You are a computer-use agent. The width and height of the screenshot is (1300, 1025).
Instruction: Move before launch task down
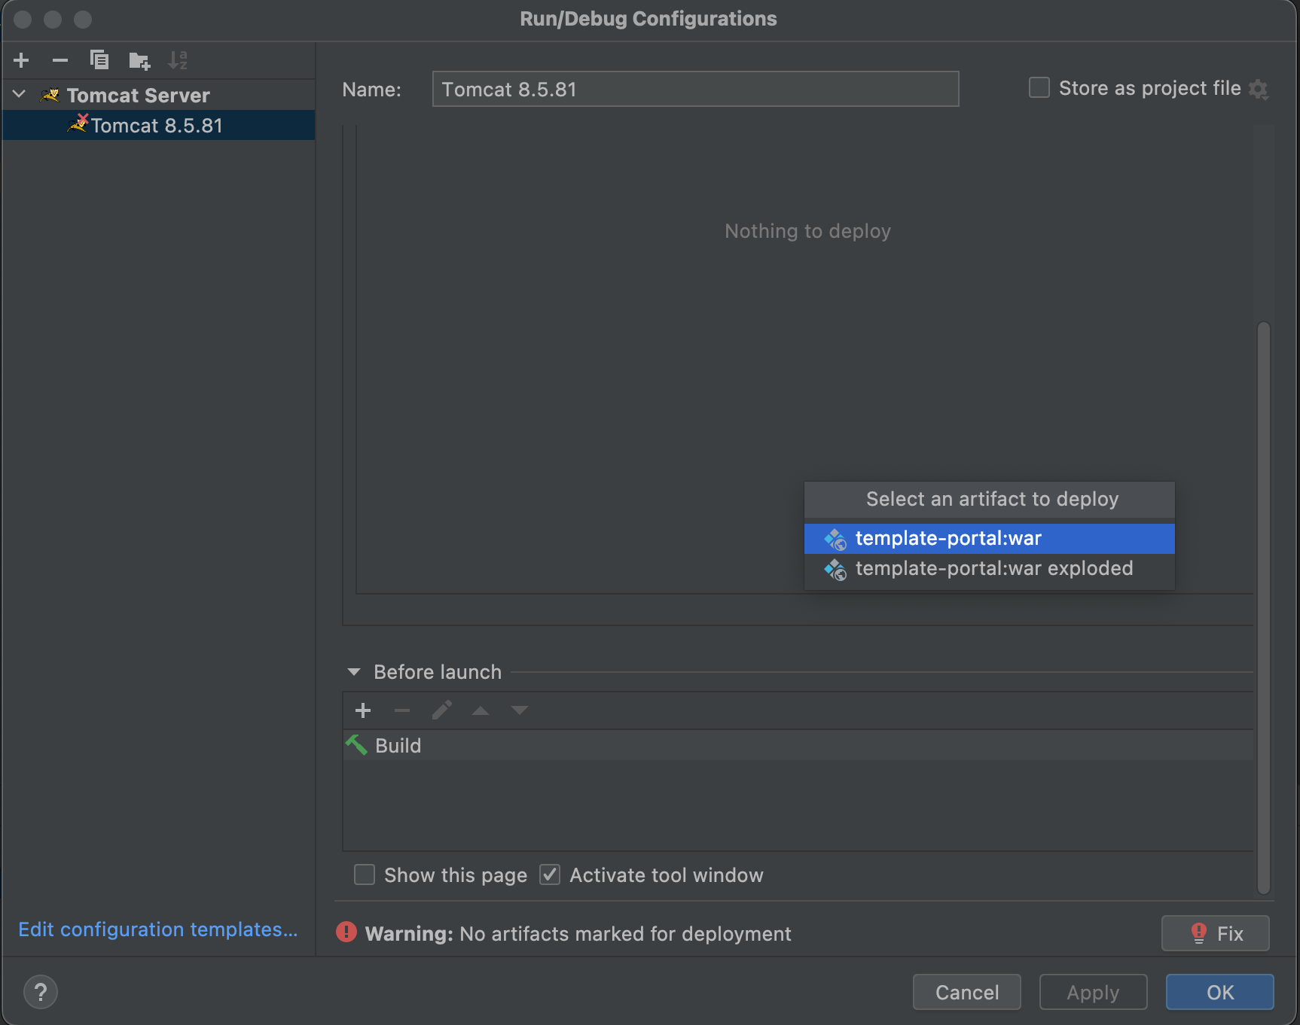pos(520,710)
